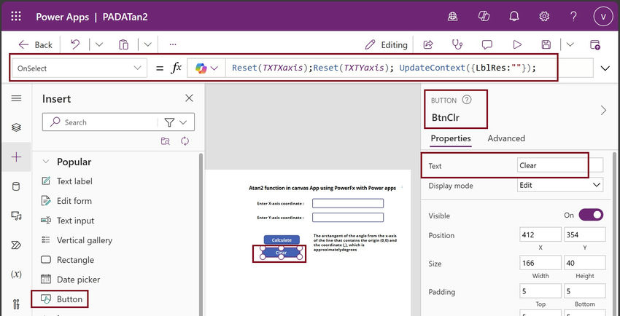Image resolution: width=620 pixels, height=316 pixels.
Task: Open the app launcher waffle menu
Action: coord(16,17)
